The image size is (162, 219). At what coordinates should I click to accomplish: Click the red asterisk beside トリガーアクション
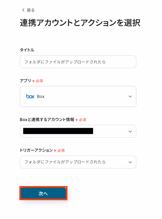pyautogui.click(x=55, y=151)
